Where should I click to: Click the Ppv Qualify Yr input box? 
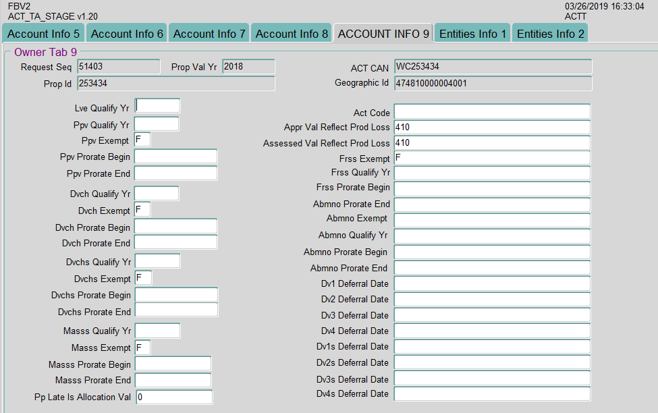click(157, 124)
